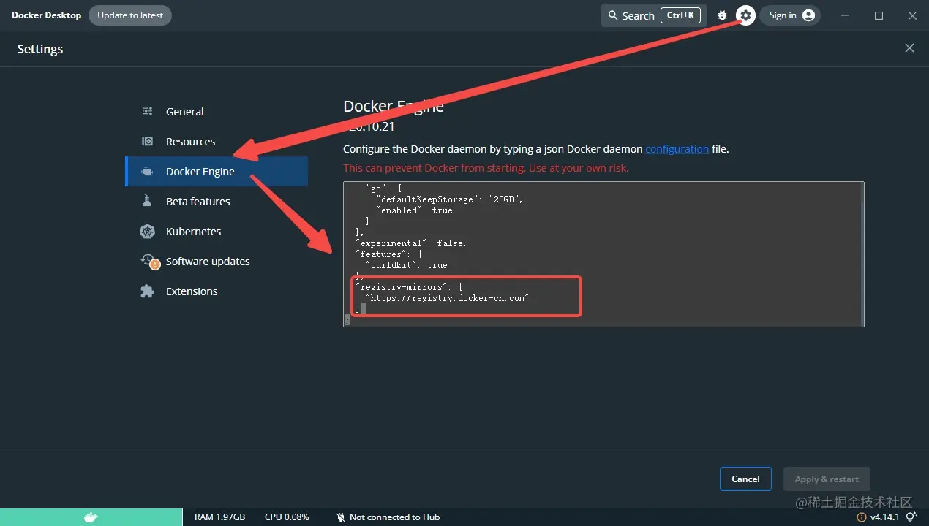Viewport: 929px width, 526px height.
Task: Click the "experimental": false line in editor
Action: pos(410,243)
